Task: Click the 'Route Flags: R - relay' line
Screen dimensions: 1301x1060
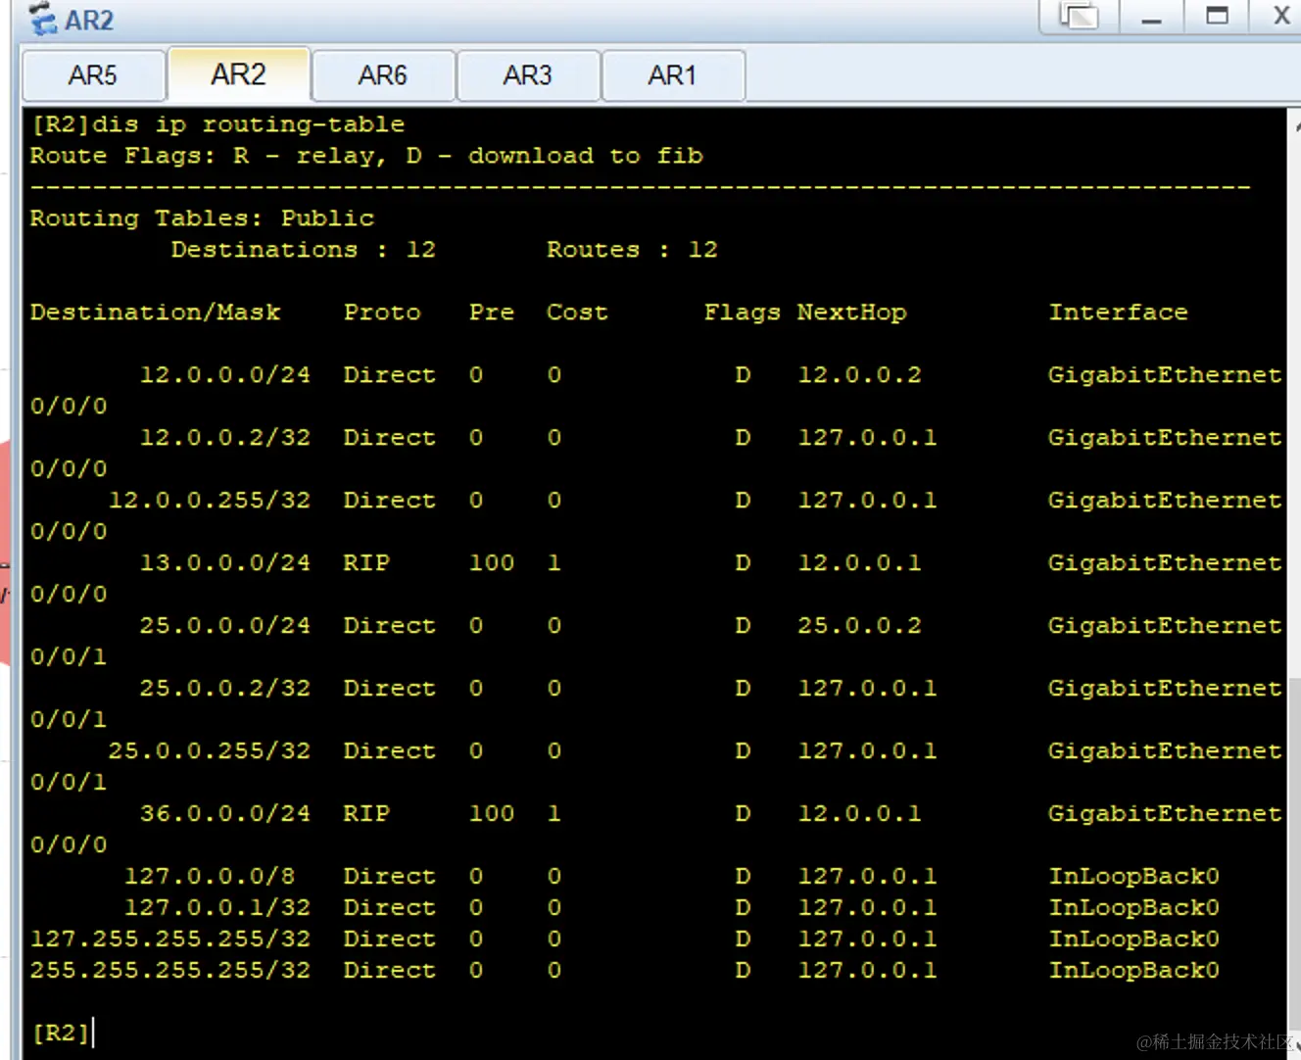Action: [x=366, y=156]
